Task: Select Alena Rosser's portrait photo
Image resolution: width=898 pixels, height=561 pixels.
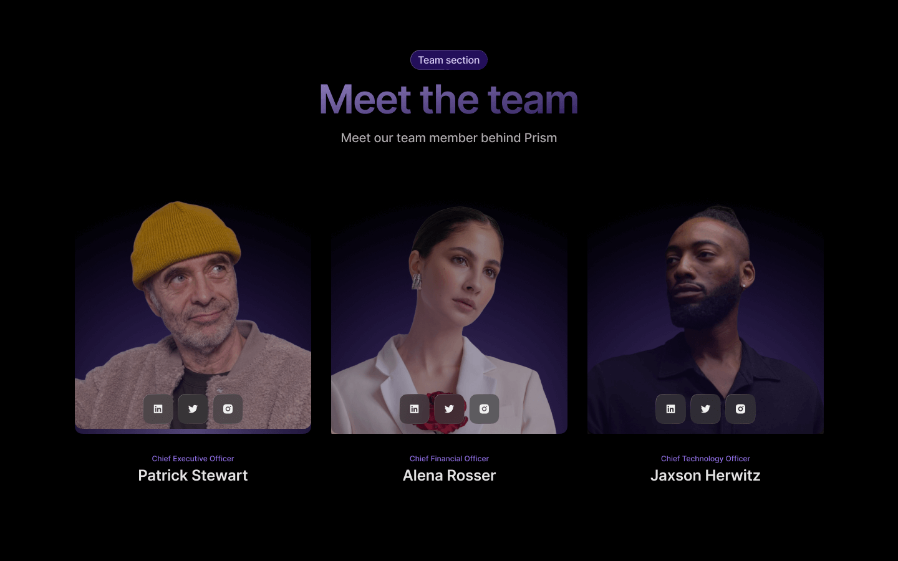Action: click(x=449, y=318)
